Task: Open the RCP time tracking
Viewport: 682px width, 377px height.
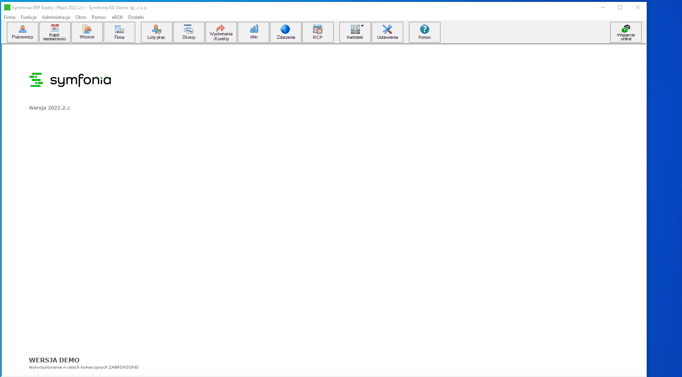Action: 318,32
